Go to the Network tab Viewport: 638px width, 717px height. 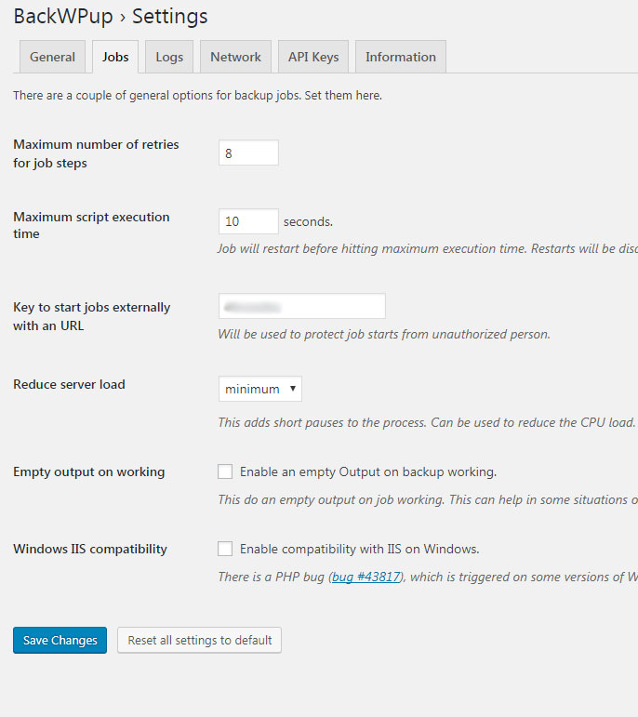235,57
